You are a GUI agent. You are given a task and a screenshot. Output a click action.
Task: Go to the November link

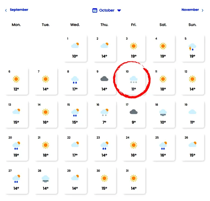pyautogui.click(x=190, y=10)
